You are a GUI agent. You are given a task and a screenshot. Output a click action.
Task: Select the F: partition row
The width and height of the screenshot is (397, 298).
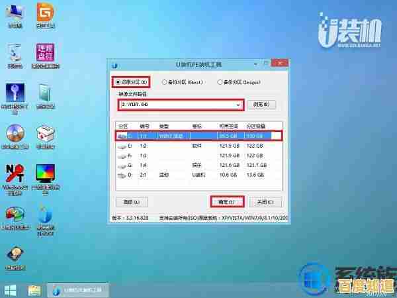(x=198, y=156)
